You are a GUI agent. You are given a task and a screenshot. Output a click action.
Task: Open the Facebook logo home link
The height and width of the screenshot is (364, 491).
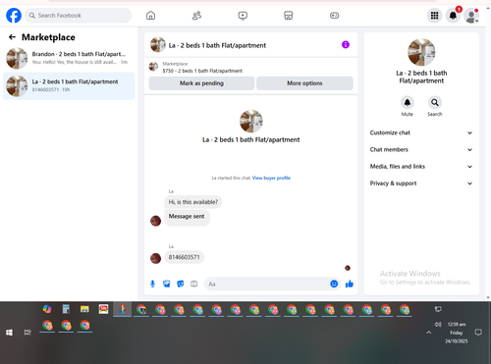(x=14, y=16)
